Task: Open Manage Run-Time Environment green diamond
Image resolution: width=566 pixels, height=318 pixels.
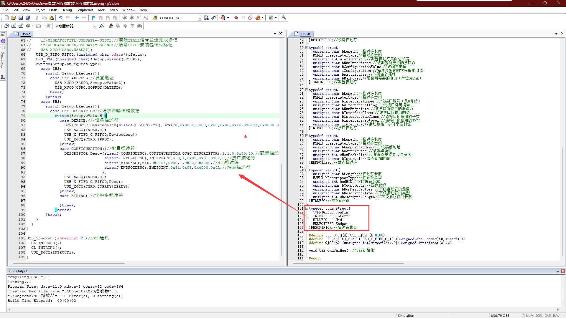Action: (x=125, y=26)
